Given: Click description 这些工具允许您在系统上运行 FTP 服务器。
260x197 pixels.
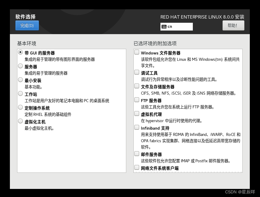Looking at the screenshot, I should [178, 107].
